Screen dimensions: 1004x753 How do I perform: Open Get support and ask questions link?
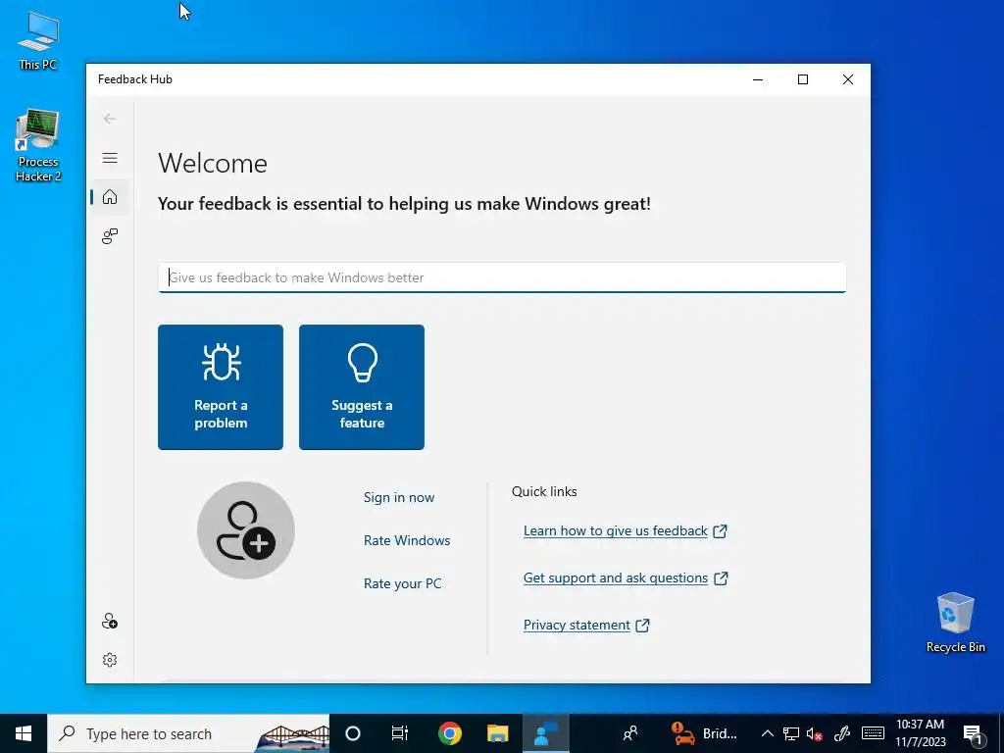pos(626,577)
